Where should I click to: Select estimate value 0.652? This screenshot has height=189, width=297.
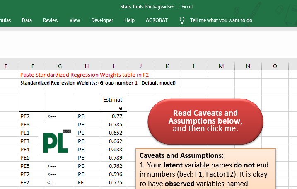pos(113,133)
